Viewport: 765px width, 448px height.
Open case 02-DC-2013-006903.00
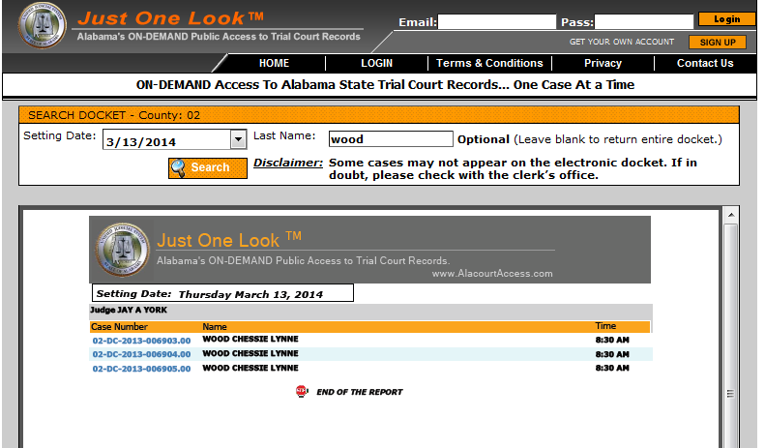point(141,341)
